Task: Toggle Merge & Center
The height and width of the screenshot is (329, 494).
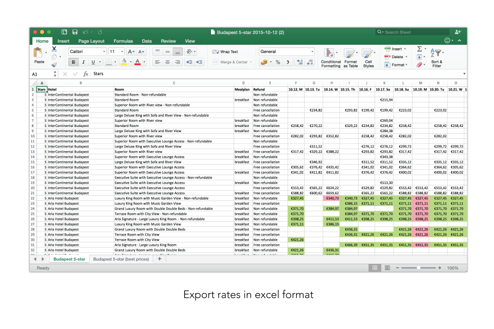Action: (231, 62)
